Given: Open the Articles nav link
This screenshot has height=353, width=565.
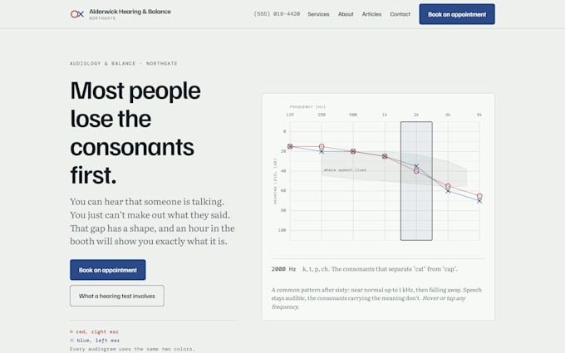Looking at the screenshot, I should (x=371, y=14).
